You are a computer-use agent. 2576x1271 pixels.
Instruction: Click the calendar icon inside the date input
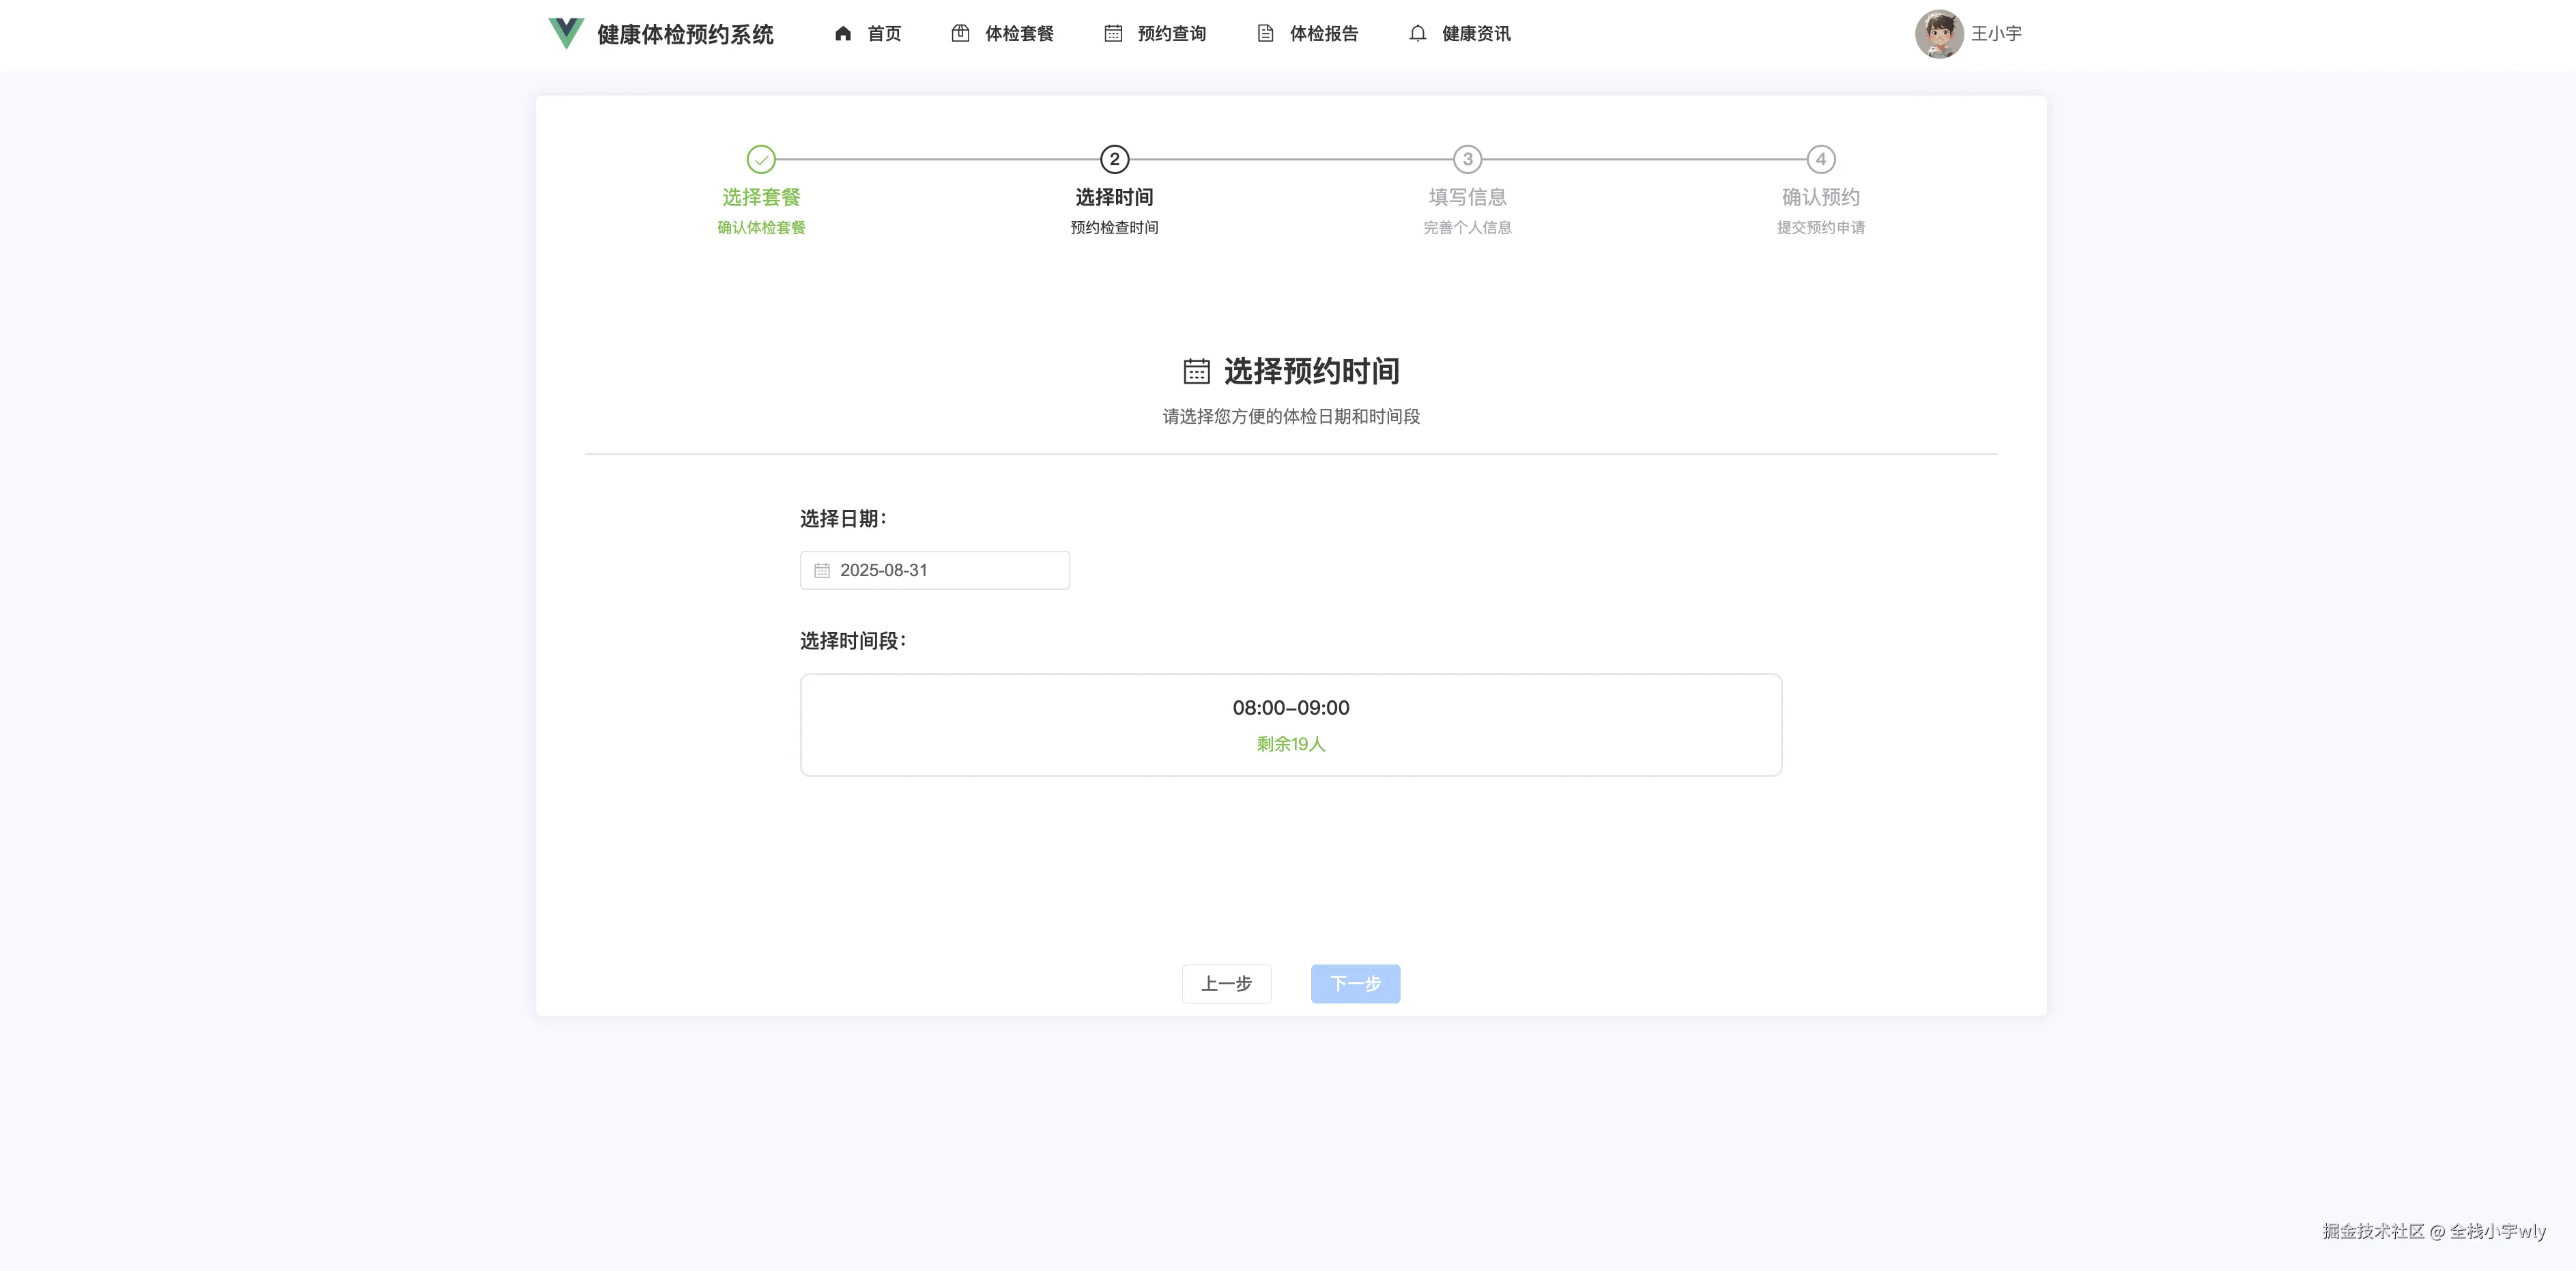click(x=822, y=570)
